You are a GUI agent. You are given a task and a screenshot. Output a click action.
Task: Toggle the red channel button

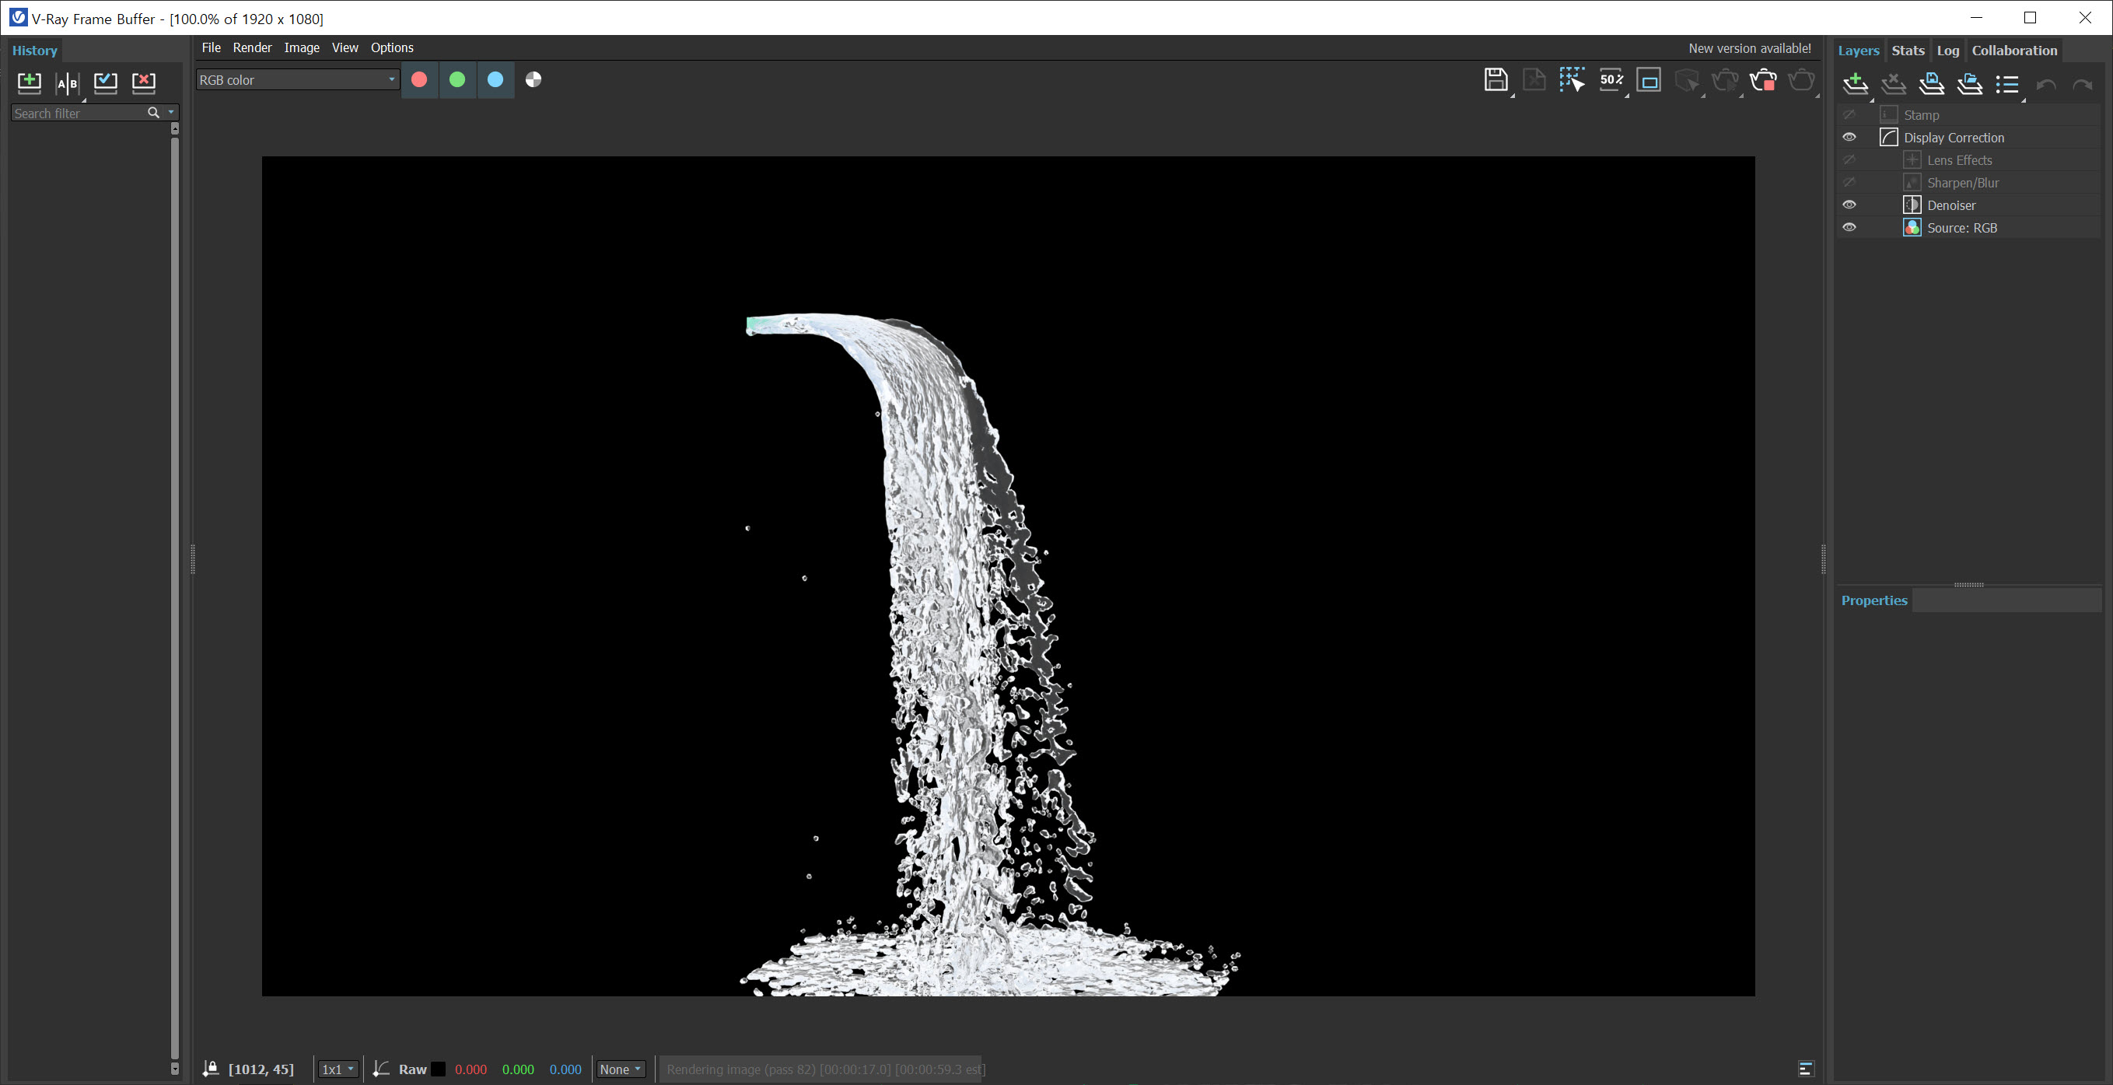pyautogui.click(x=419, y=79)
